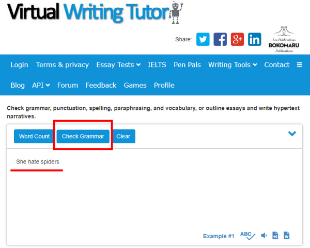
Task: Download audio file icon
Action: click(x=275, y=236)
